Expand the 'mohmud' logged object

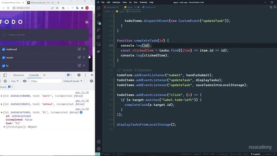pos(2,104)
